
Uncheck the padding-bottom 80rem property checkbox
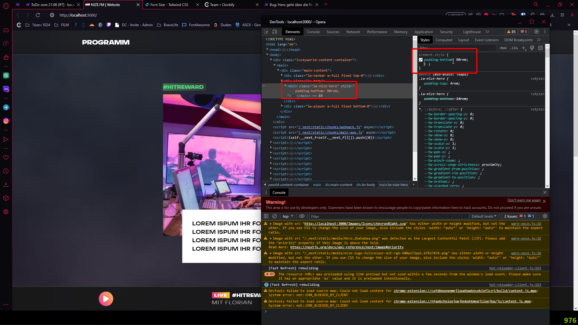point(421,60)
